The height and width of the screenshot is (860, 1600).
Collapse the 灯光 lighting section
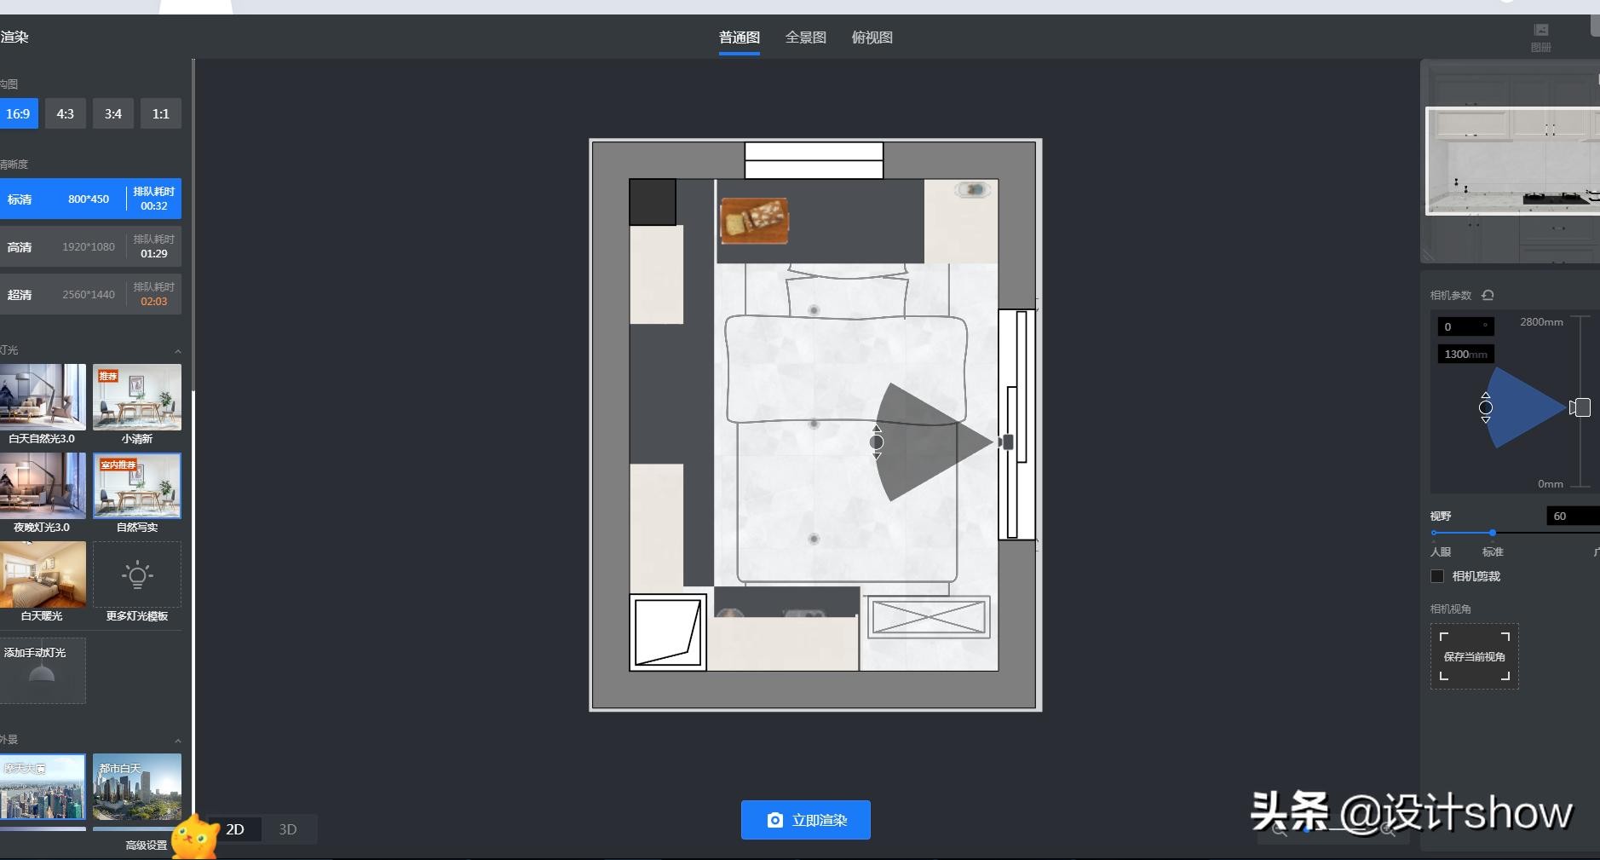click(x=177, y=350)
